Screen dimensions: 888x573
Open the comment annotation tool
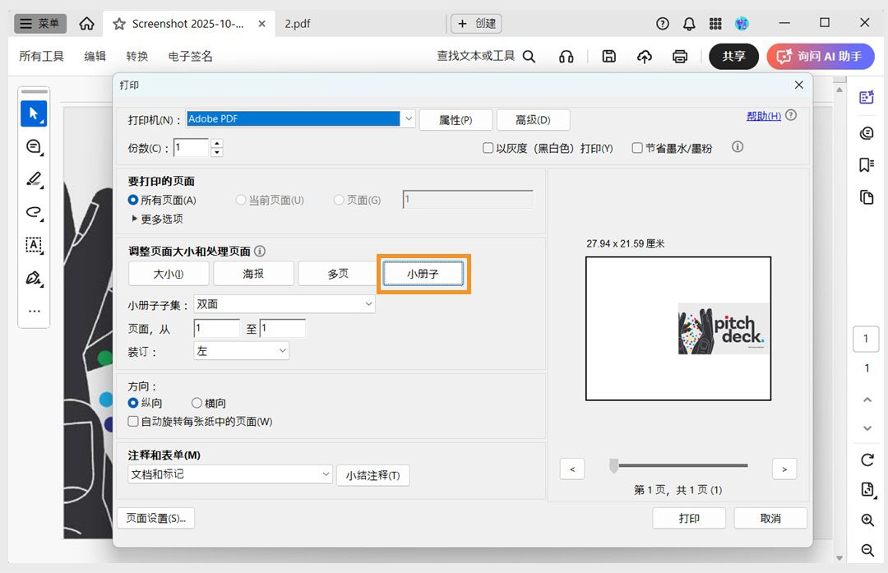click(x=34, y=146)
